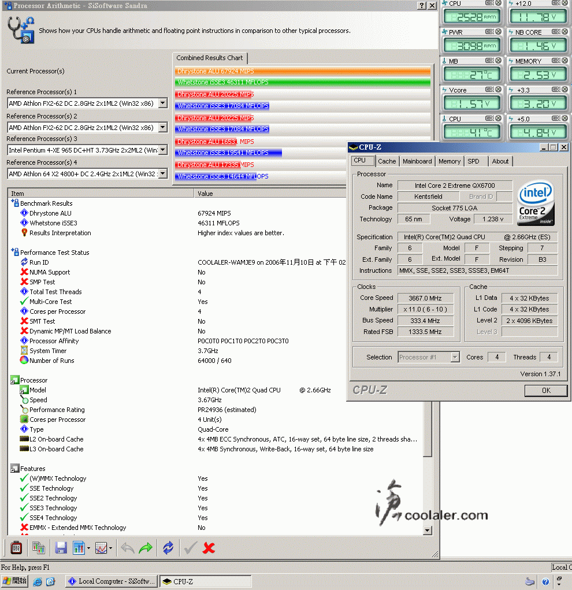Open the Reference Processor 4 dropdown list

click(162, 174)
